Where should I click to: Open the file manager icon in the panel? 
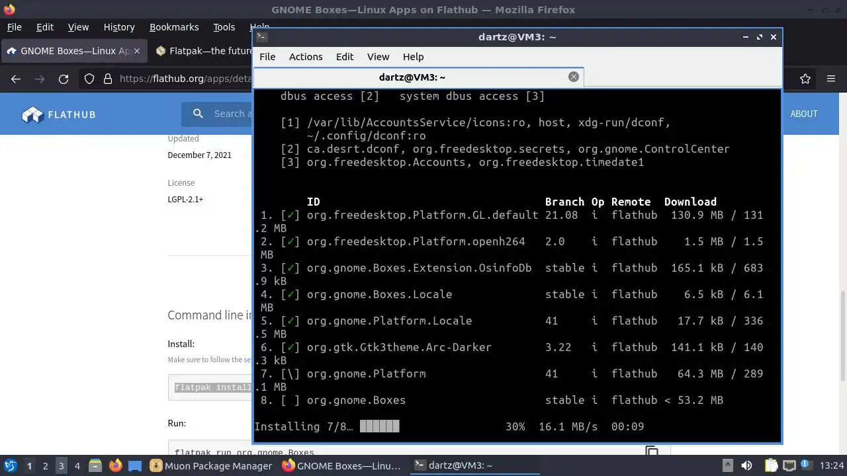tap(95, 465)
